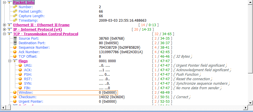Select the Checksum label
Image resolution: width=253 pixels, height=112 pixels.
click(x=28, y=97)
